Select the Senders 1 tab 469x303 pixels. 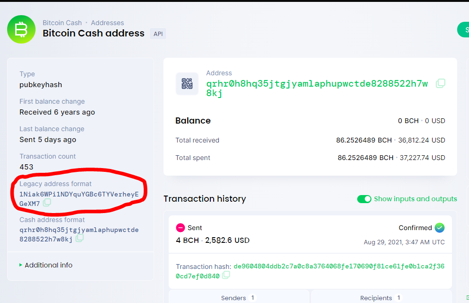point(238,298)
